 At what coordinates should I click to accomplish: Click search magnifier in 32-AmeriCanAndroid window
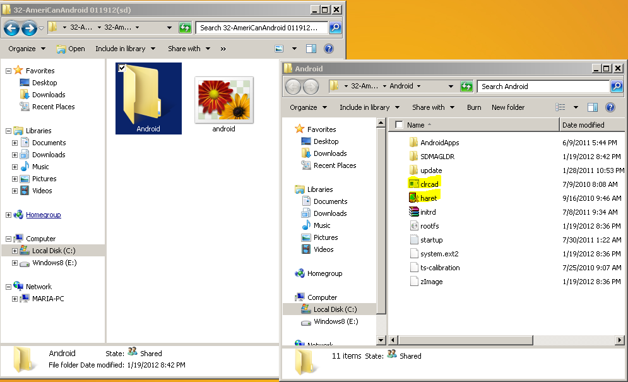click(335, 28)
